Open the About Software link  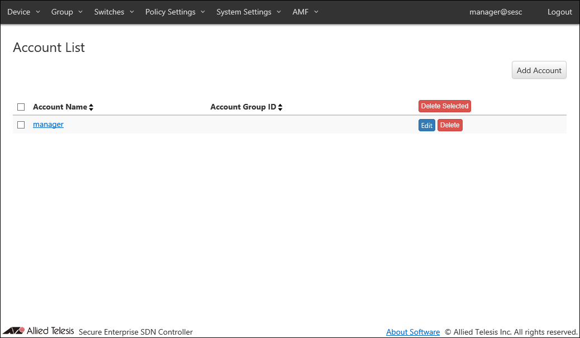click(413, 332)
